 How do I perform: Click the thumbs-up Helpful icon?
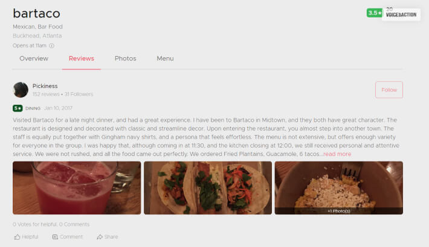18,237
